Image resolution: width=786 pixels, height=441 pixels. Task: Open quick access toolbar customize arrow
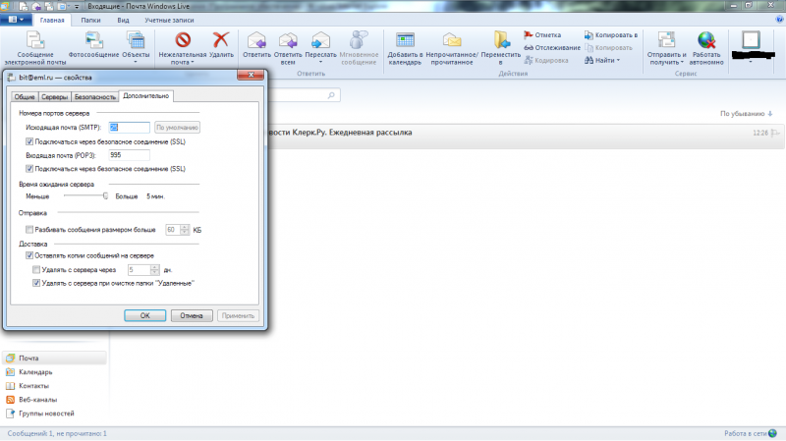click(x=77, y=7)
